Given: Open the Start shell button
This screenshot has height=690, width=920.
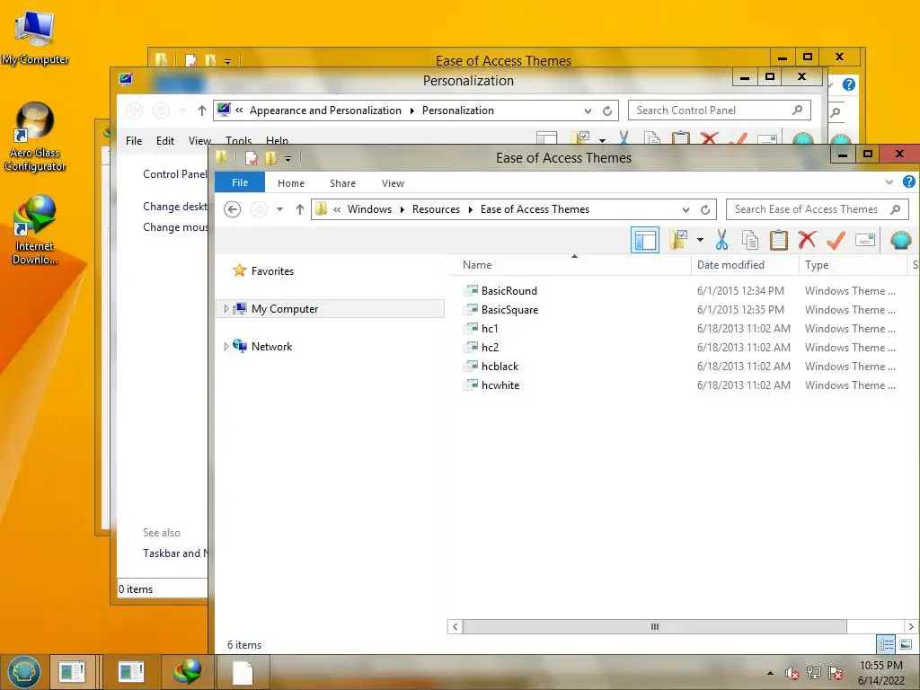Looking at the screenshot, I should coord(24,672).
